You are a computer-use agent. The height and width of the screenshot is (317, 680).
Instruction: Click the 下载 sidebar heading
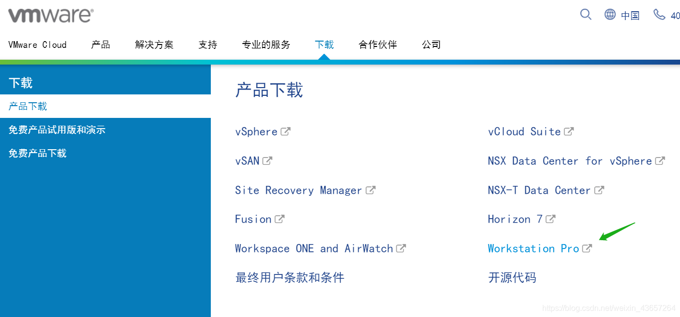[21, 83]
